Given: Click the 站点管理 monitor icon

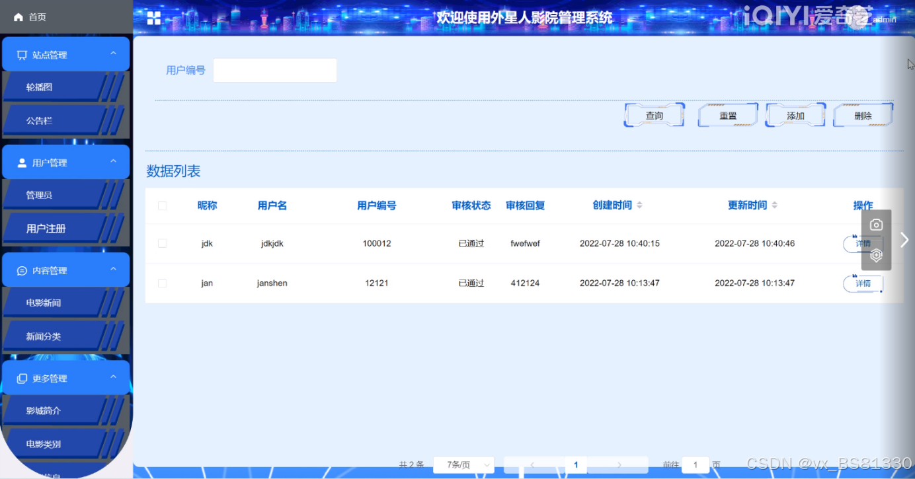Looking at the screenshot, I should [22, 55].
